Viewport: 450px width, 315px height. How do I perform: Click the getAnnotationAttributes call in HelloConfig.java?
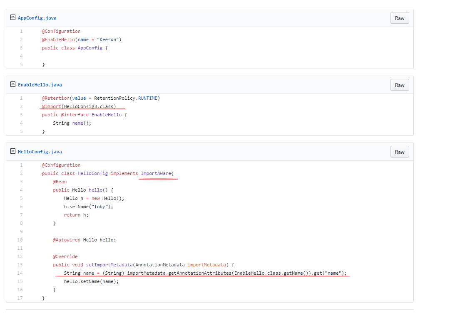point(199,273)
